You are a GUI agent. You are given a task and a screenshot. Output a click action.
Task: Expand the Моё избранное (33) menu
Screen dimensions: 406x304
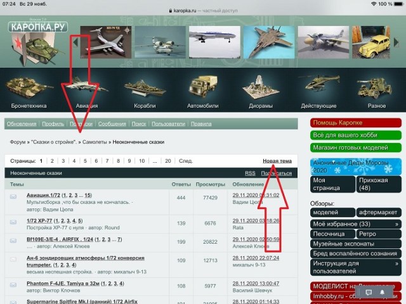point(355,224)
